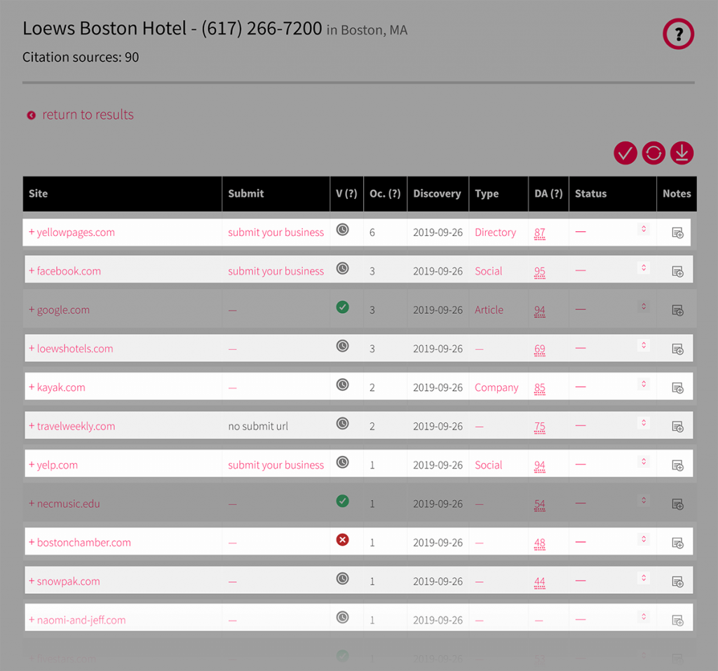718x671 pixels.
Task: Click the red download circle icon
Action: (x=682, y=153)
